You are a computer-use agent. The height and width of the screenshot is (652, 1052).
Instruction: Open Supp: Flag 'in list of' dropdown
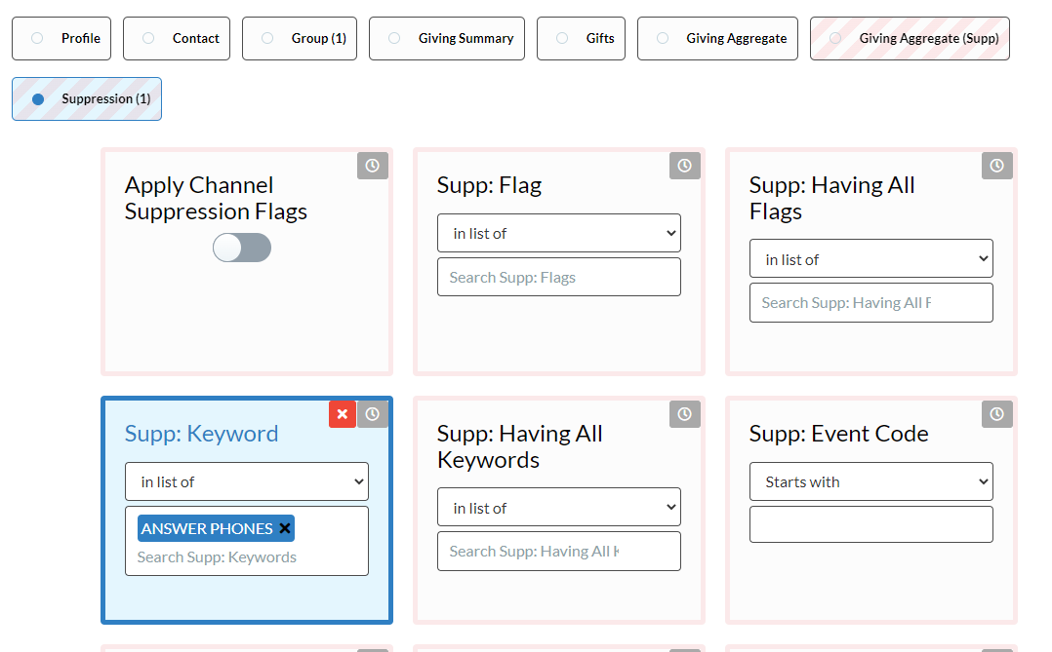pyautogui.click(x=559, y=233)
